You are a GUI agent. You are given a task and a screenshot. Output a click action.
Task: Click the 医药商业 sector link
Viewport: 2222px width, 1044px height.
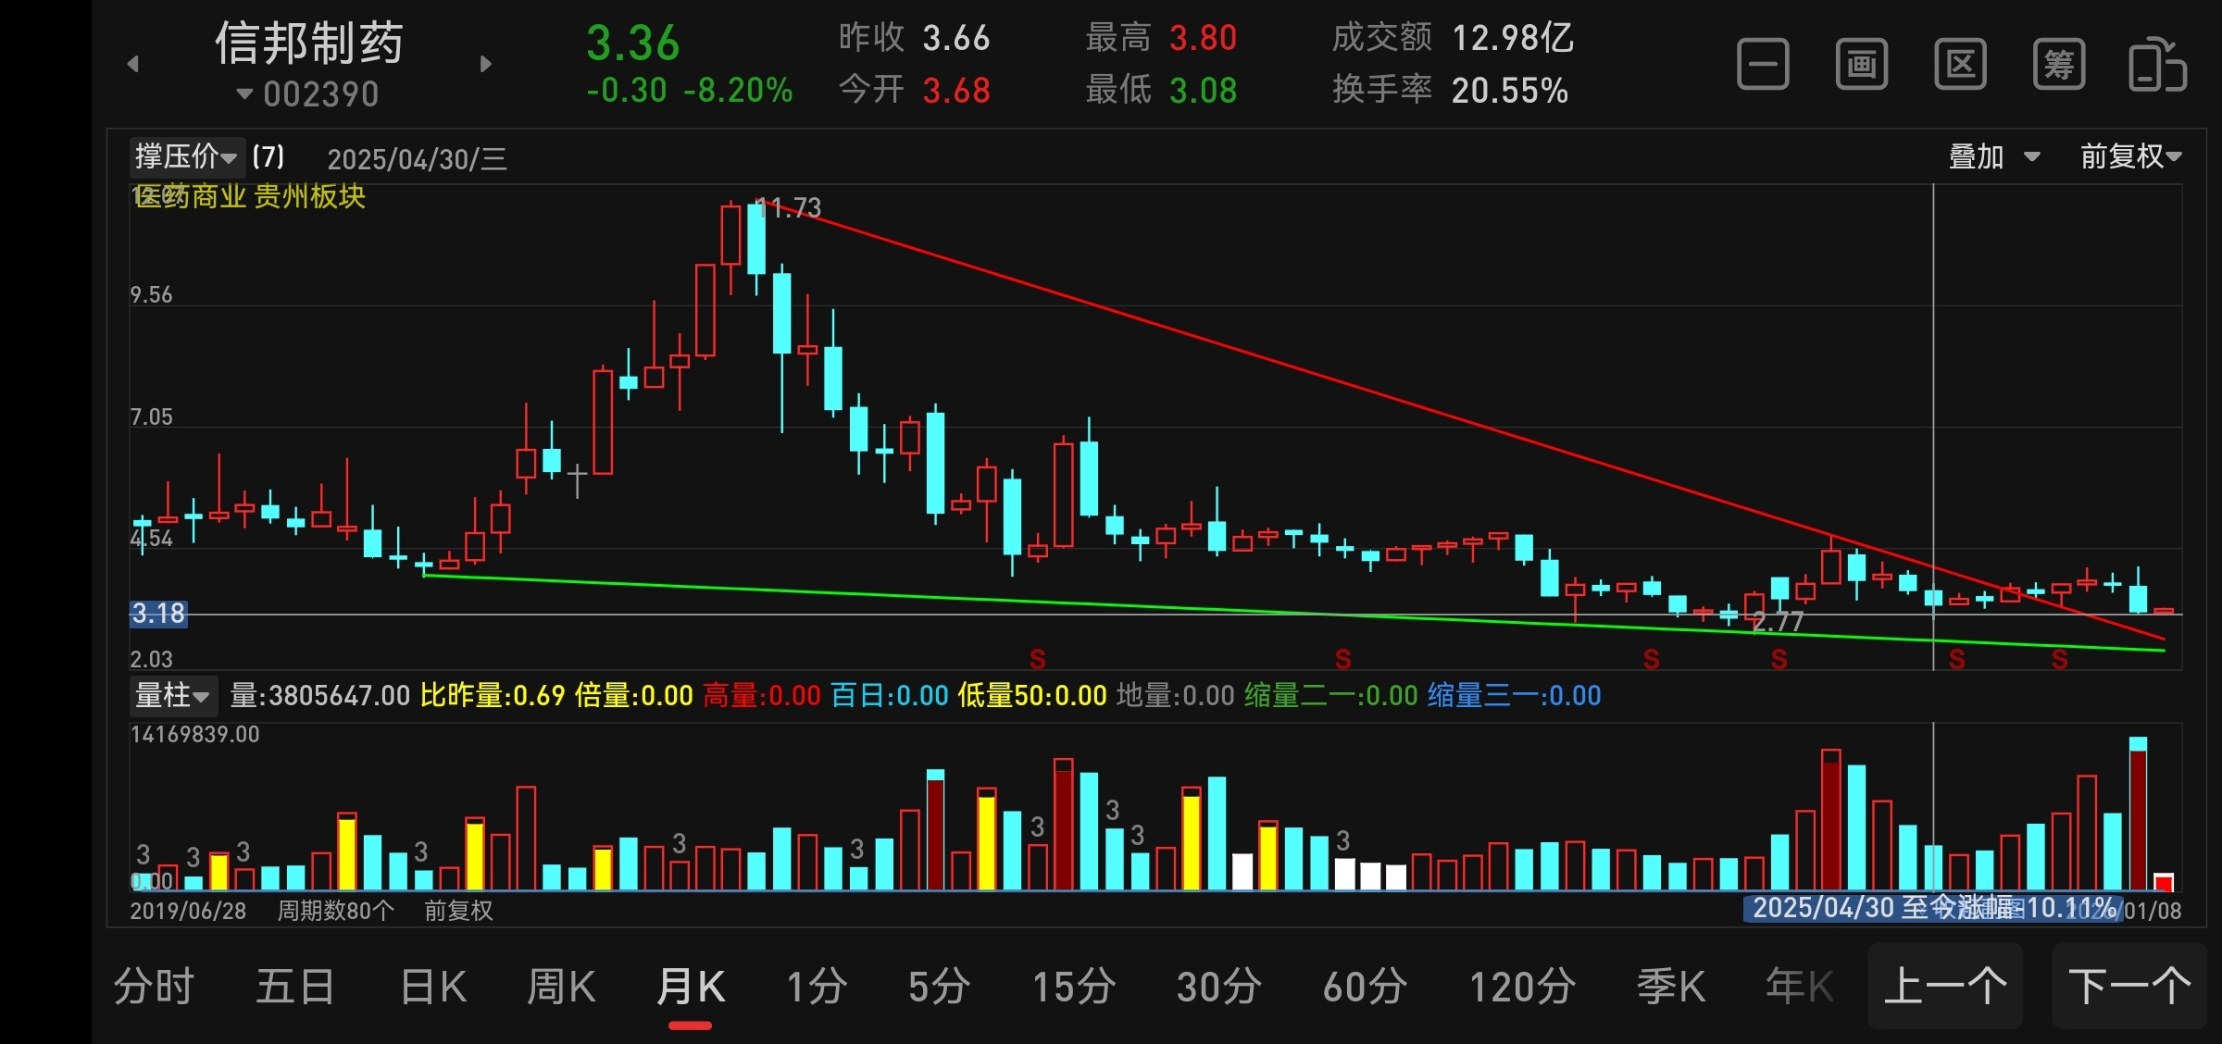(191, 196)
